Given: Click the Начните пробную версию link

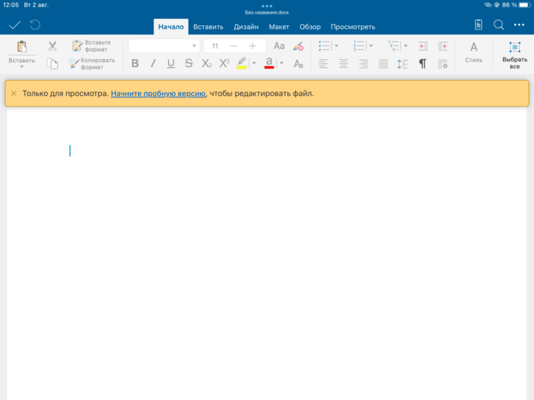Looking at the screenshot, I should 158,94.
